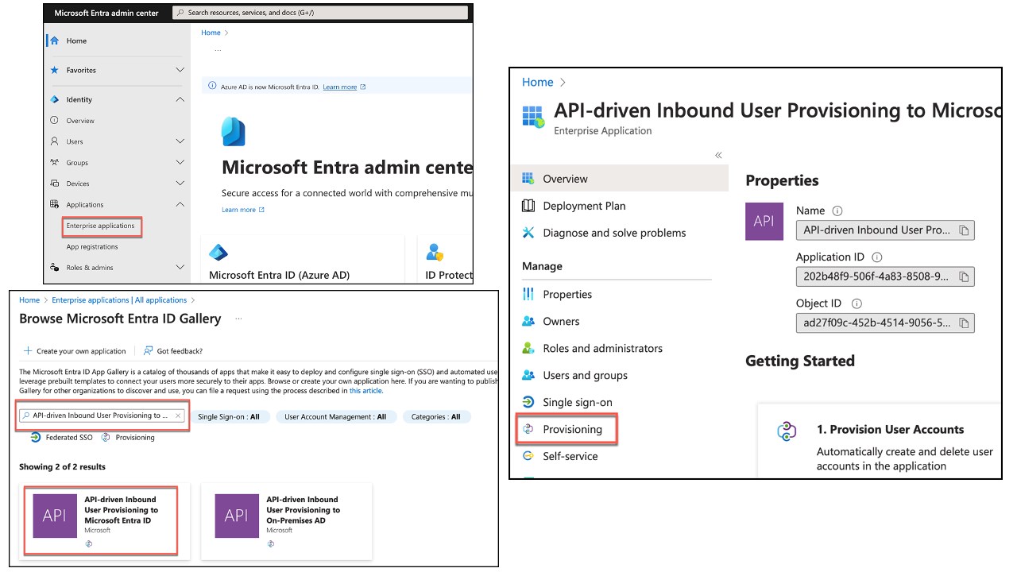Expand the Favorites section chevron
This screenshot has height=572, width=1017.
pos(180,70)
